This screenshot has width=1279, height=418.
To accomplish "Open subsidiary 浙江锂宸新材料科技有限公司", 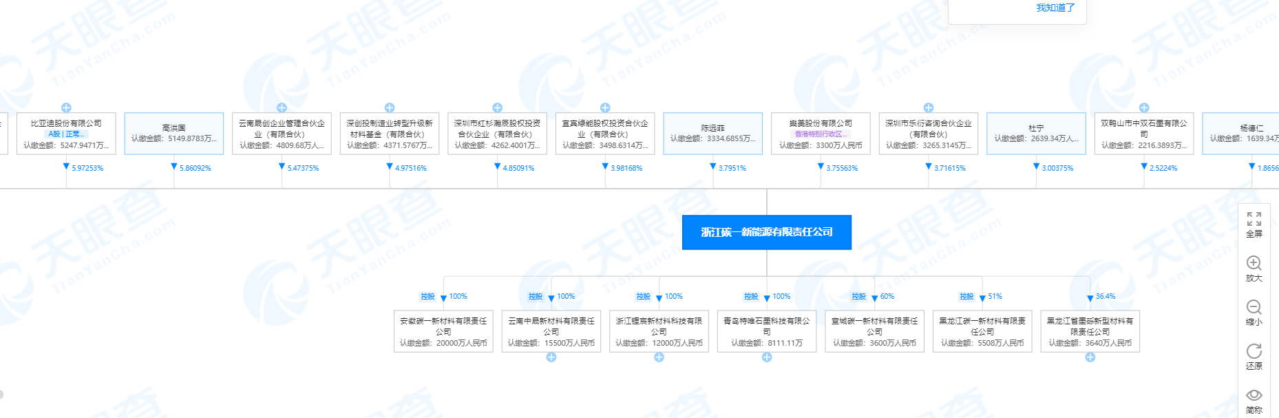I will [659, 331].
